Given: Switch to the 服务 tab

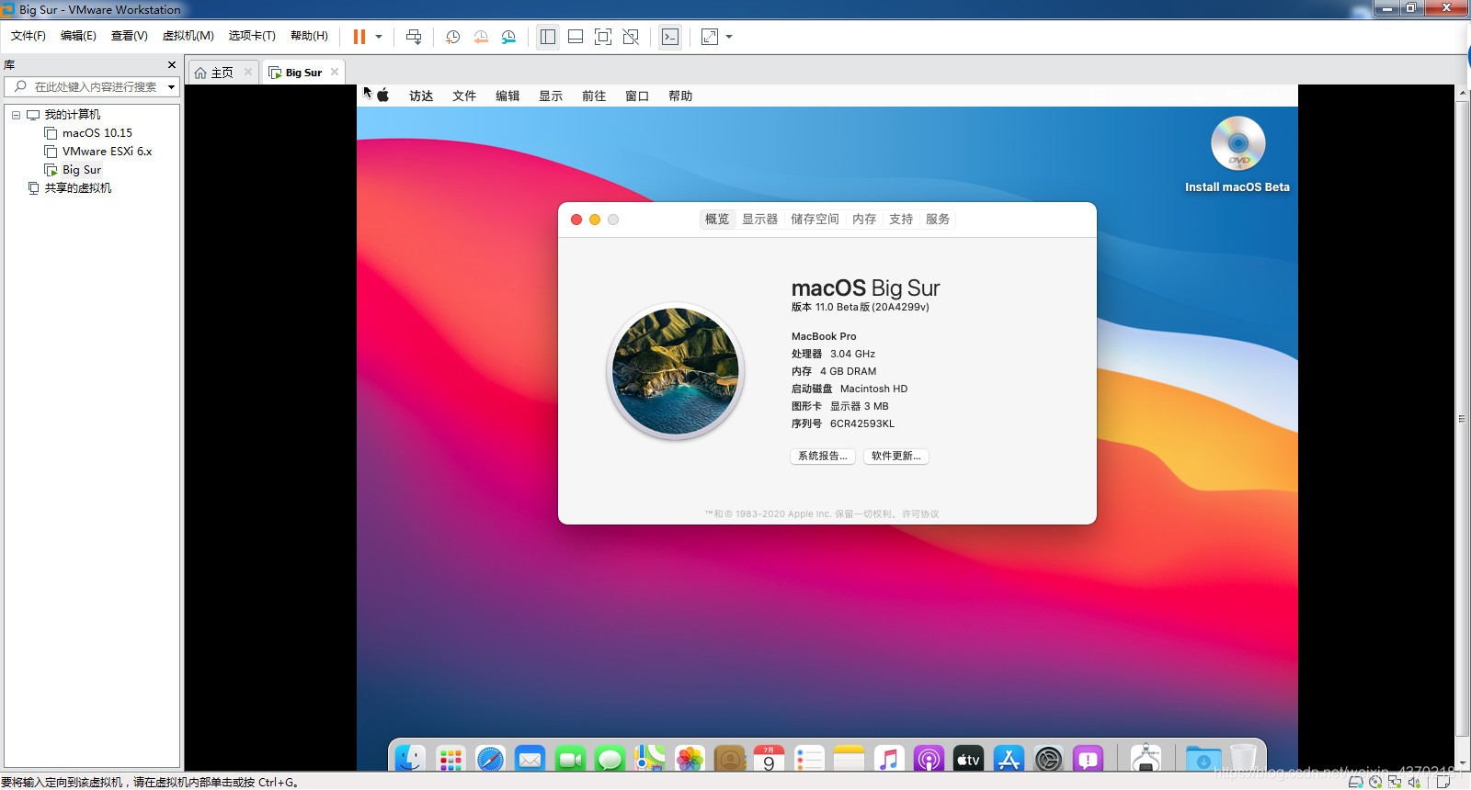Looking at the screenshot, I should coord(938,220).
